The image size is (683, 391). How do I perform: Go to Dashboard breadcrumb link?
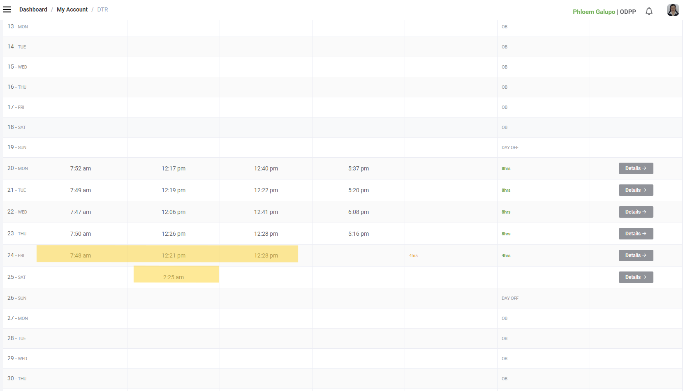tap(33, 9)
